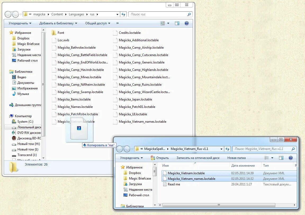
Task: Change view icon in Vietnam_Rus window
Action: pos(267,158)
